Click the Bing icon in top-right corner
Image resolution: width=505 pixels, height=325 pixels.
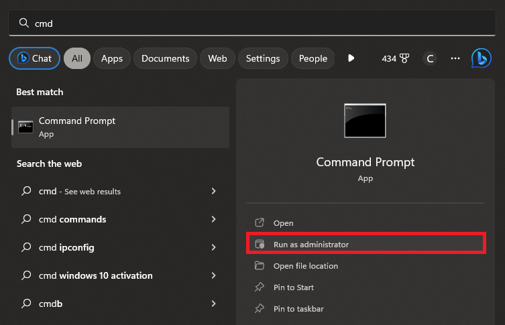coord(481,58)
